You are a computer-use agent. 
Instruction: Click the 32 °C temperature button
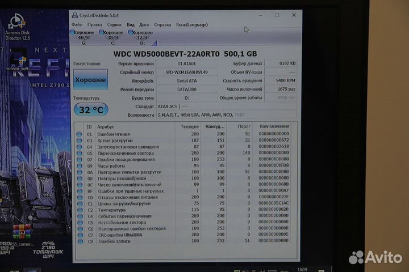tap(91, 110)
